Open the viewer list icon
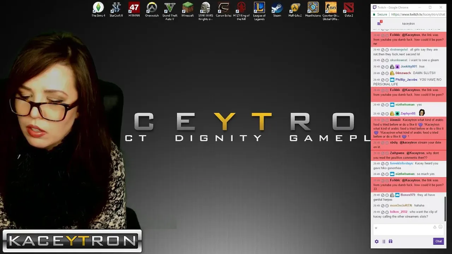The height and width of the screenshot is (254, 452). click(x=383, y=241)
